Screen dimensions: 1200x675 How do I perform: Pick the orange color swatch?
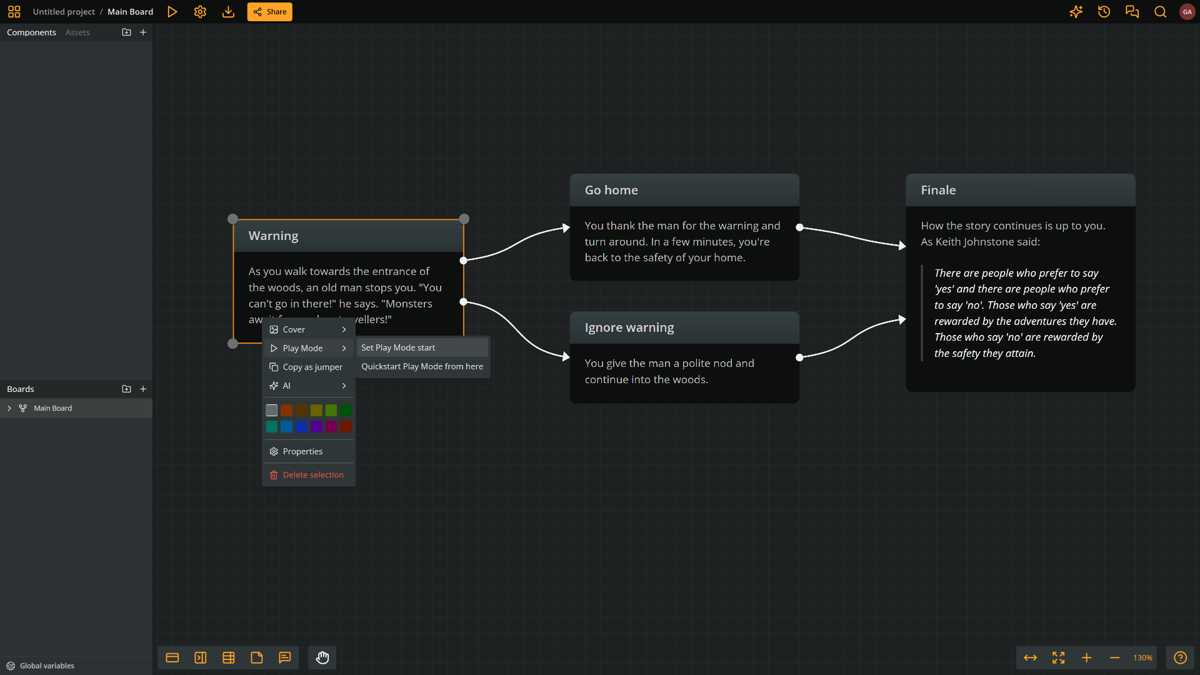click(286, 411)
